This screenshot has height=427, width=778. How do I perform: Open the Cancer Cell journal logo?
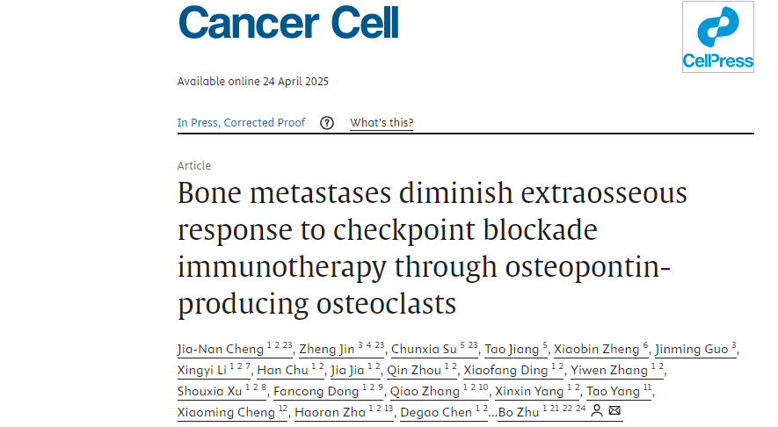288,23
